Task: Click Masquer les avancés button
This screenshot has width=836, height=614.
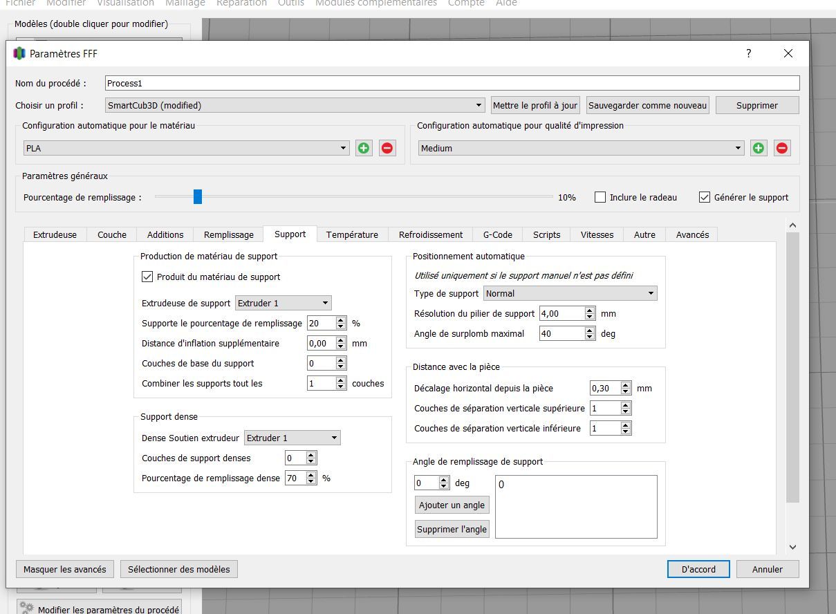Action: pos(65,569)
